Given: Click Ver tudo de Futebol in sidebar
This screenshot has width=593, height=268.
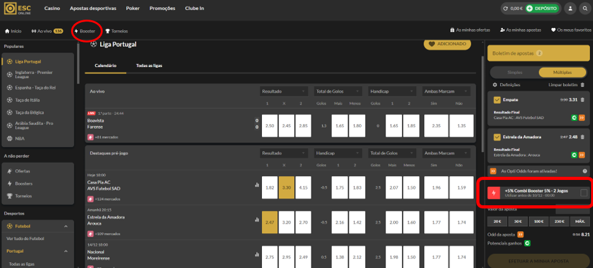Looking at the screenshot, I should [25, 238].
